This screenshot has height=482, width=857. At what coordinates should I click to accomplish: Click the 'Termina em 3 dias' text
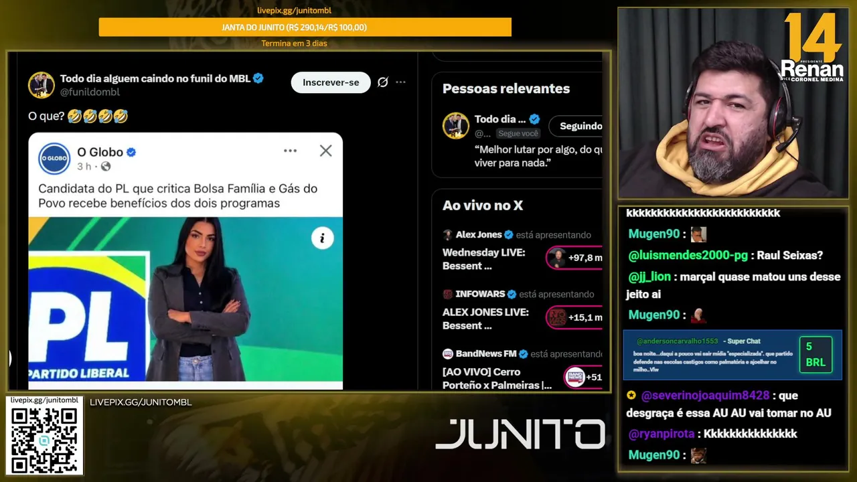[294, 44]
